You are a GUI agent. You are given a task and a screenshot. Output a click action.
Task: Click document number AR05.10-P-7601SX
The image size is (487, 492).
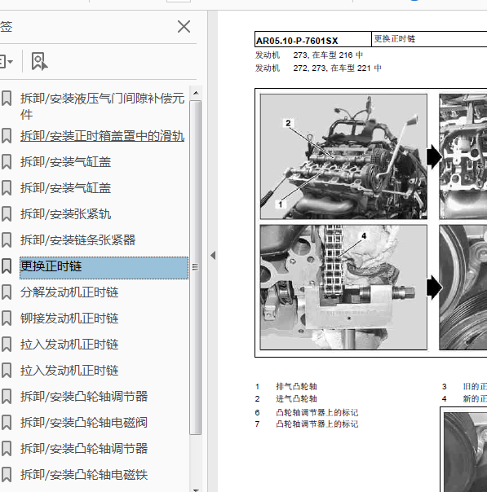[x=297, y=41]
